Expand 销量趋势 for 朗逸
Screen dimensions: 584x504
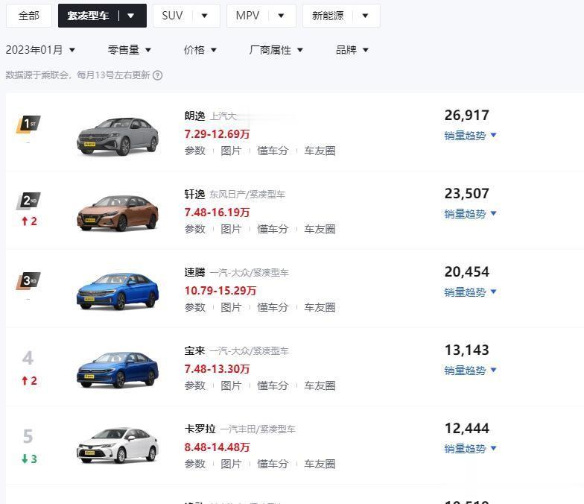[x=470, y=136]
